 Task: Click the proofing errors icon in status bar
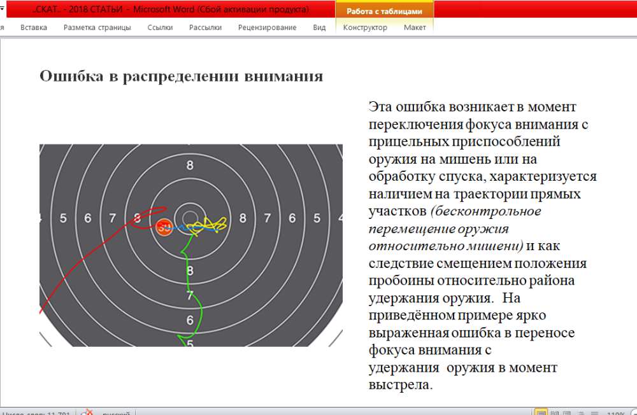tap(87, 412)
